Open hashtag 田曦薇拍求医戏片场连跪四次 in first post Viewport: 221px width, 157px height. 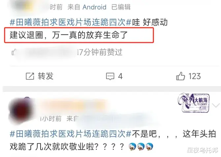(x=71, y=22)
